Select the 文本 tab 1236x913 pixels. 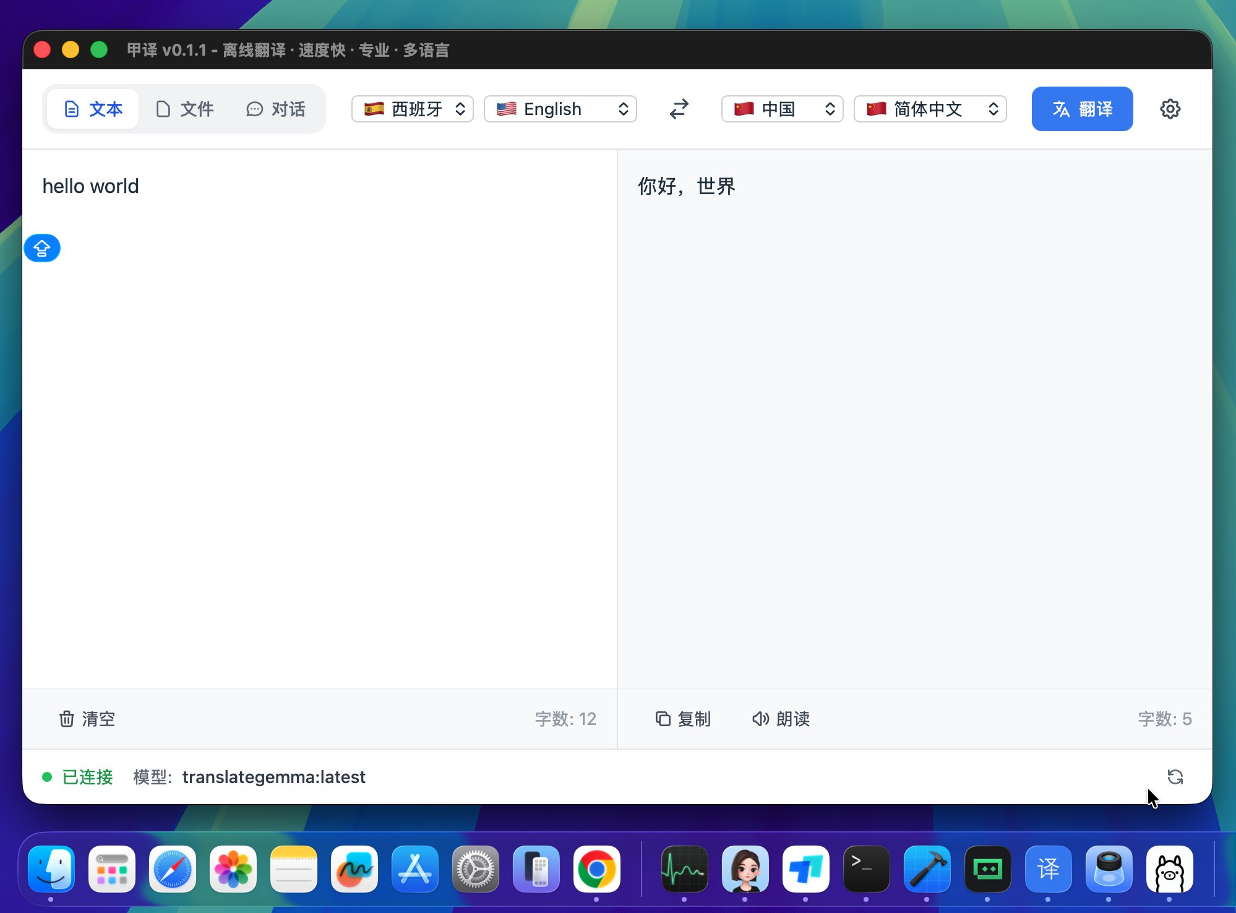[x=93, y=109]
